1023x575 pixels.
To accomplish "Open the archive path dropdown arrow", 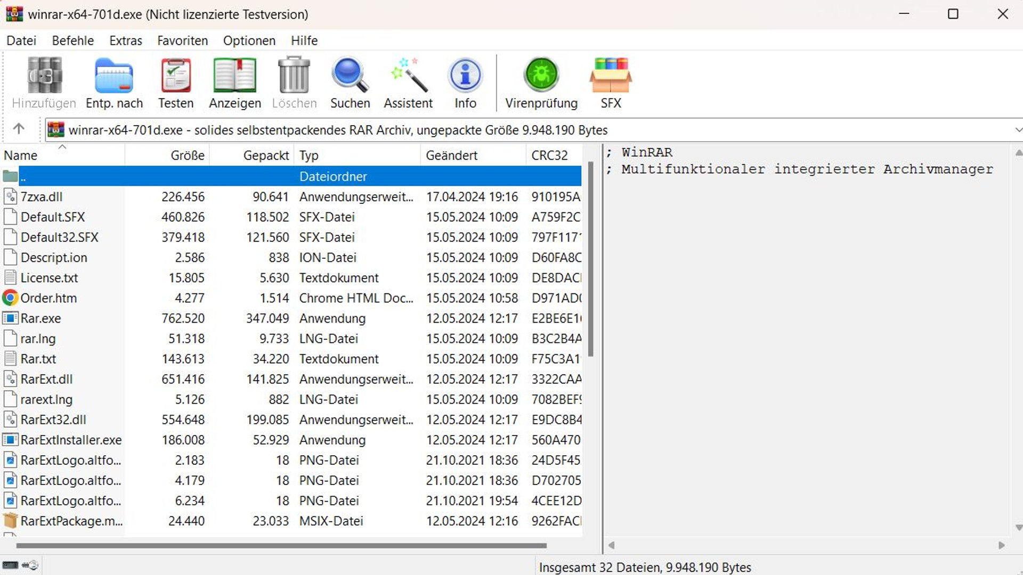I will [x=1018, y=129].
